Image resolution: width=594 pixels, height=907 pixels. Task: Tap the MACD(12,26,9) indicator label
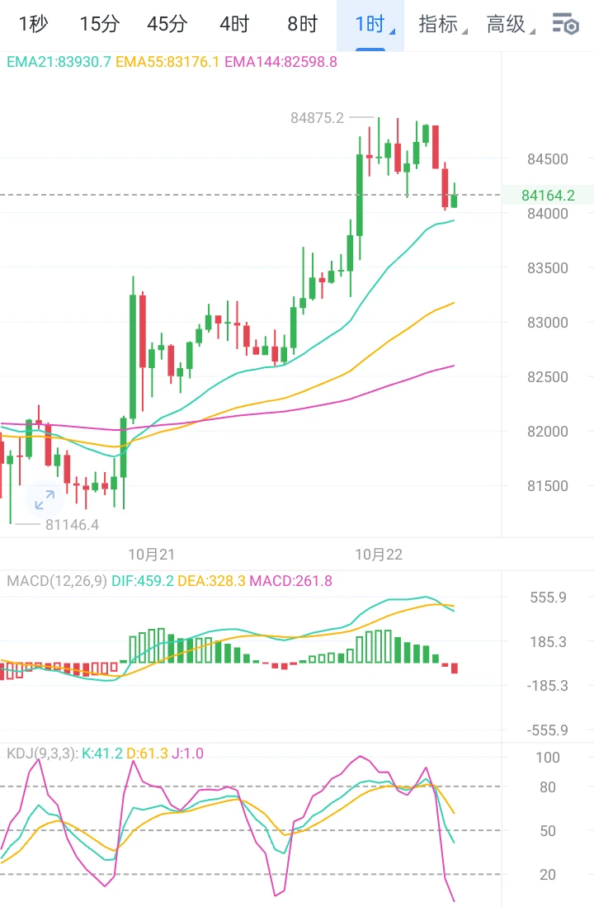coord(57,581)
